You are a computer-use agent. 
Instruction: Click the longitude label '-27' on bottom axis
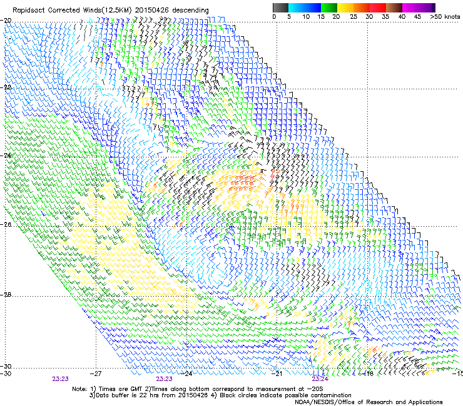96,374
